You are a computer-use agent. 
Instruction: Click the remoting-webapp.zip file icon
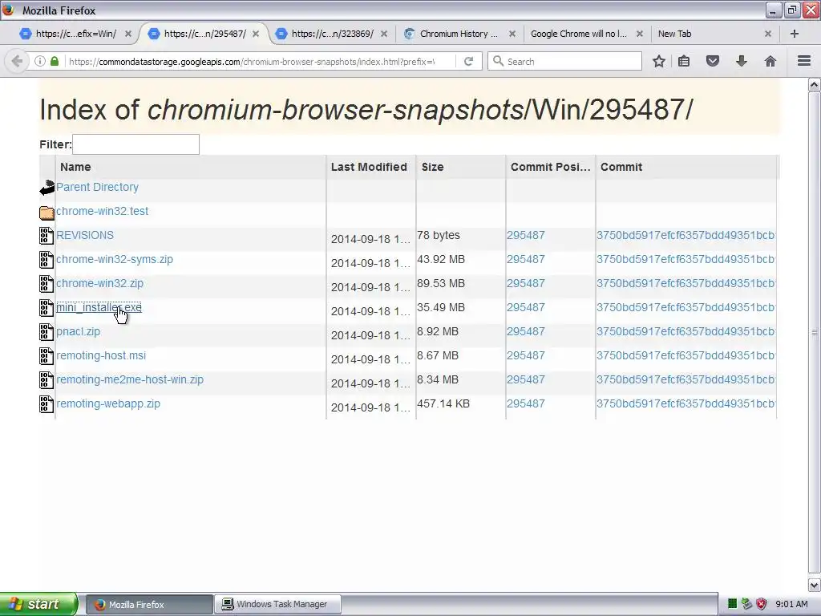click(x=47, y=404)
